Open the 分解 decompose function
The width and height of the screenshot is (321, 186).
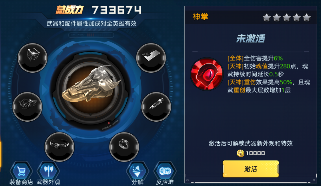coord(137,173)
